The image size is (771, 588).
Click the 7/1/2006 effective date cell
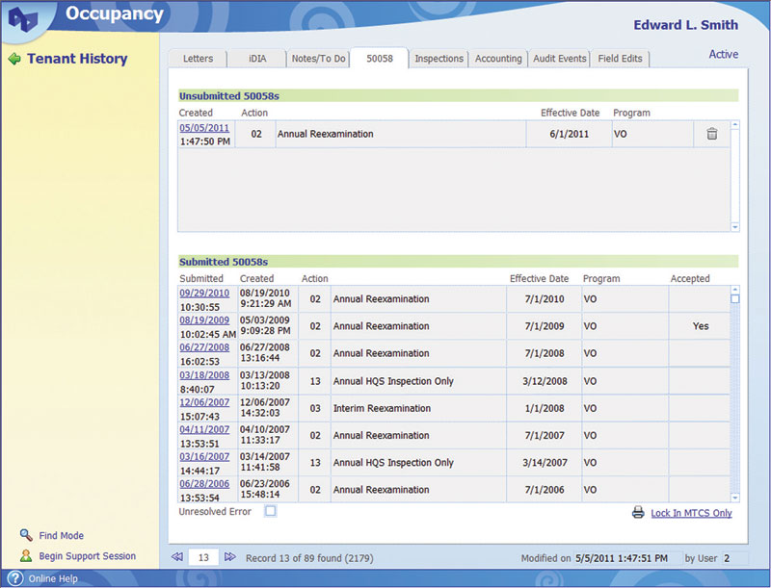[x=544, y=489]
